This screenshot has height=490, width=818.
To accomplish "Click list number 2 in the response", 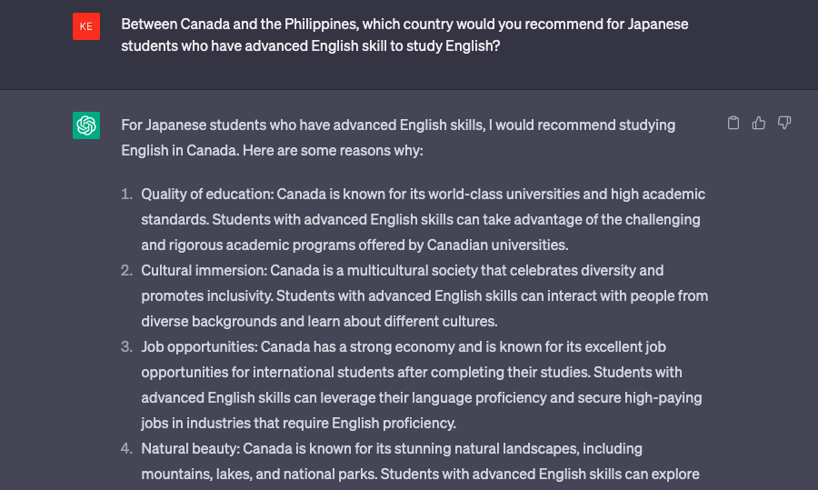I will (x=126, y=270).
